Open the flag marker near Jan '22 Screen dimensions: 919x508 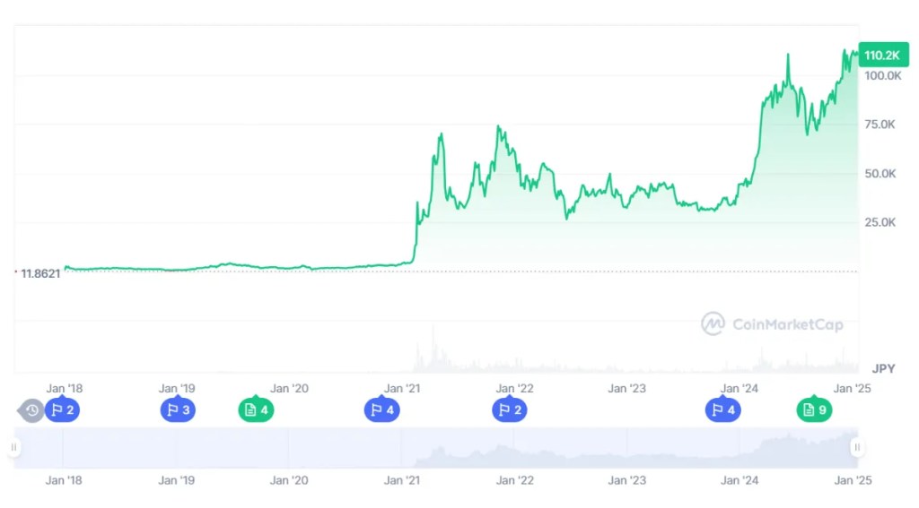click(509, 410)
